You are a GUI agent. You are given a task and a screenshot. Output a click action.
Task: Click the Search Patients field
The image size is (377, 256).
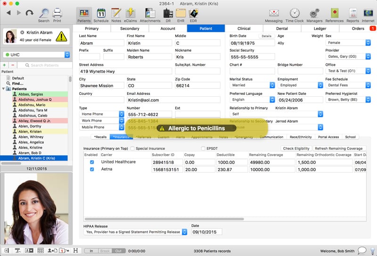coord(45,65)
